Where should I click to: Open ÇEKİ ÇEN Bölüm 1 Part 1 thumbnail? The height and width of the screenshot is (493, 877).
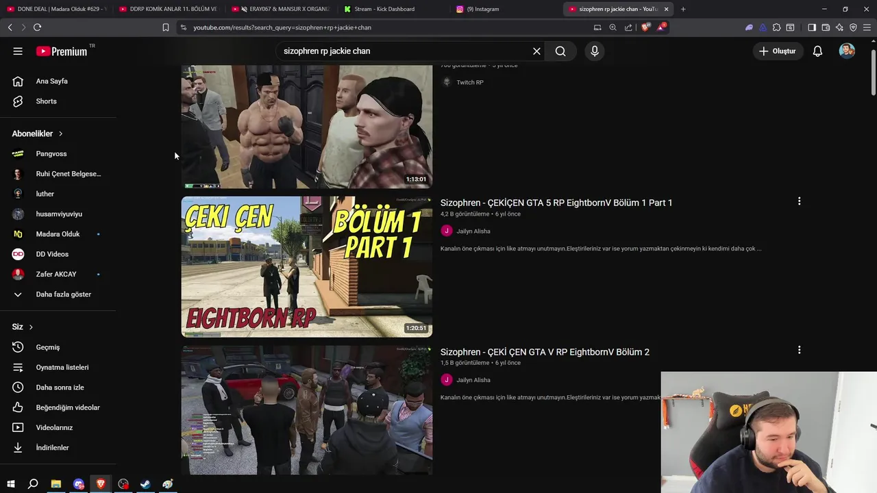click(307, 267)
